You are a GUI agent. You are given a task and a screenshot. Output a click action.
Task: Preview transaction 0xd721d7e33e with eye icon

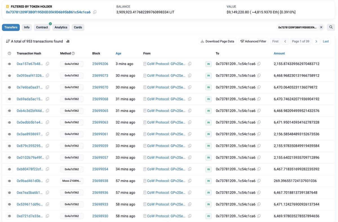(x=9, y=216)
